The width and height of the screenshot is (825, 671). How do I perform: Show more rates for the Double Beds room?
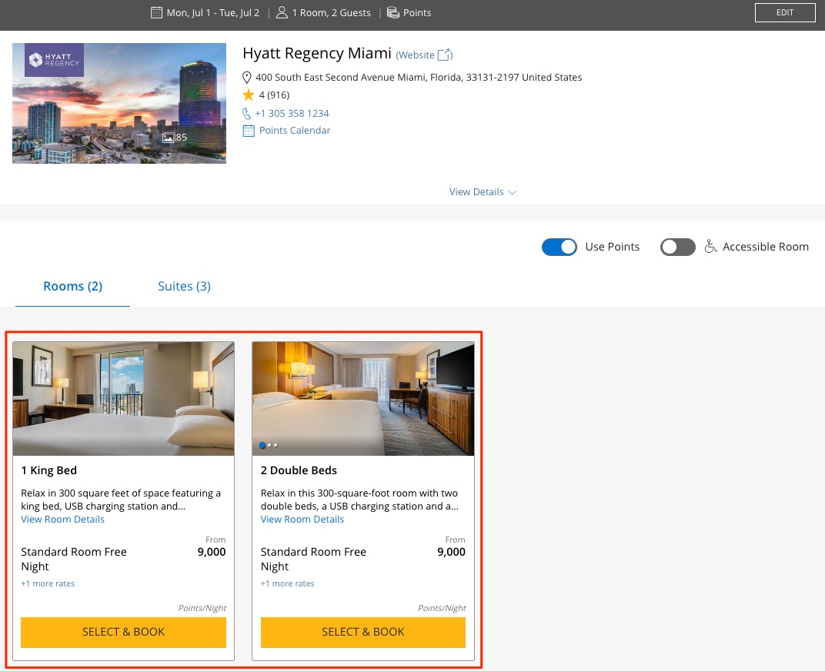[287, 583]
